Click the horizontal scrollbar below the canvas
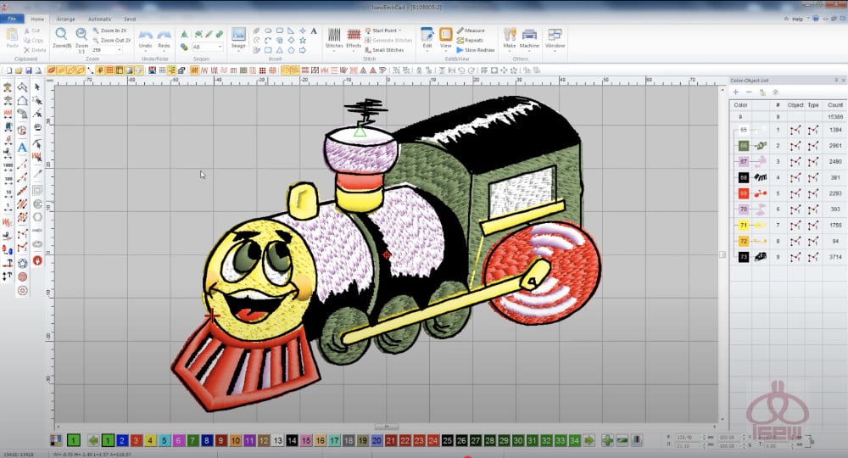This screenshot has width=848, height=458. click(387, 427)
